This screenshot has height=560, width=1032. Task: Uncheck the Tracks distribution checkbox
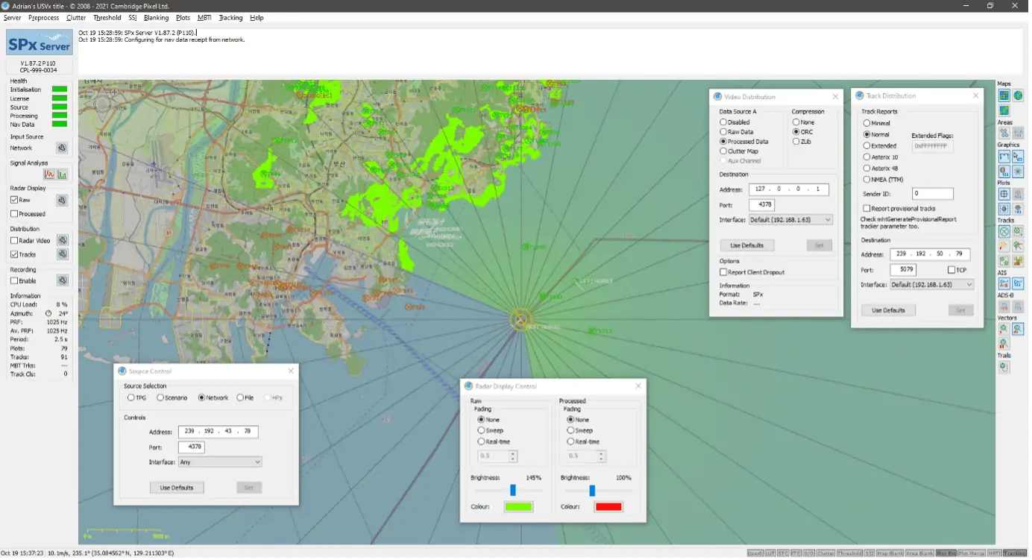coord(14,255)
